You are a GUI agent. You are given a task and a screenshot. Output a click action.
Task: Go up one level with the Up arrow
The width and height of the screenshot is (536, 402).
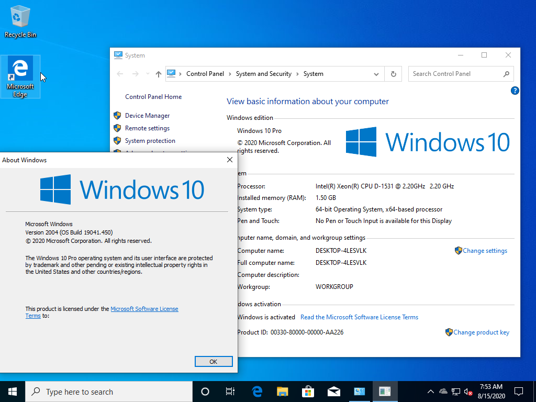click(158, 74)
